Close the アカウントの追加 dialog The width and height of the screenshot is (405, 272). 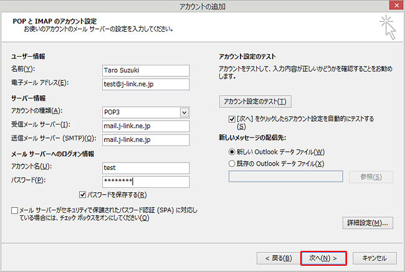click(x=396, y=5)
